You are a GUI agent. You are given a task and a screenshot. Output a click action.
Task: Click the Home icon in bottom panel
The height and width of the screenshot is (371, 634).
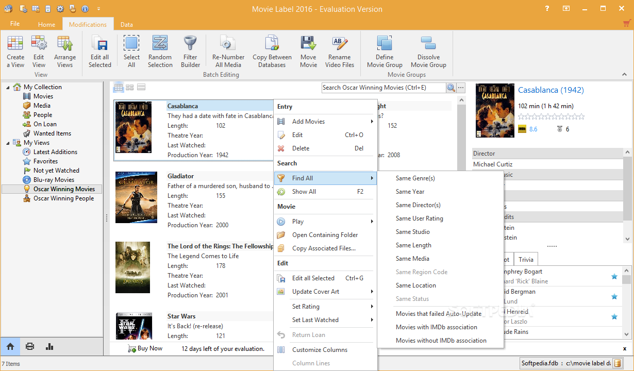pos(10,346)
